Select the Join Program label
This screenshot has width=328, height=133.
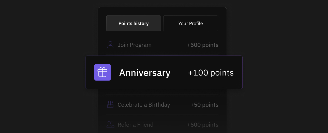click(135, 45)
